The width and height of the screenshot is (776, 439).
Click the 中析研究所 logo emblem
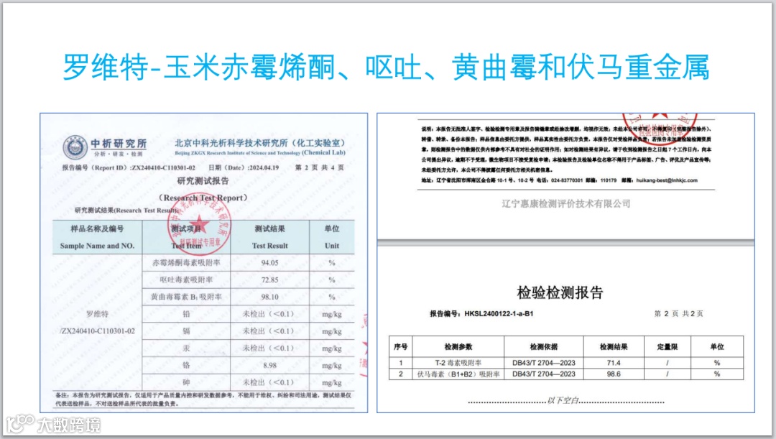tap(75, 148)
